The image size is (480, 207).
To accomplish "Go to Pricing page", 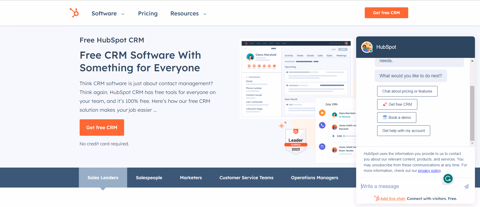I will point(148,13).
